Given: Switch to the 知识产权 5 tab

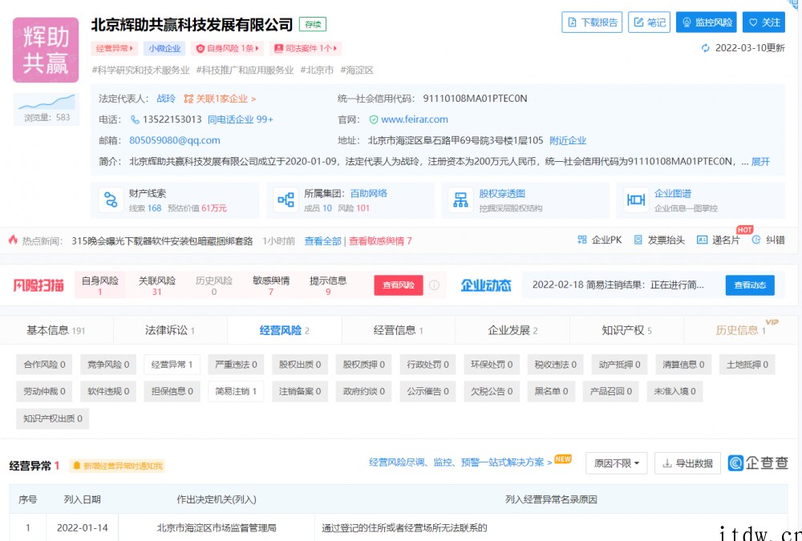Looking at the screenshot, I should 626,330.
